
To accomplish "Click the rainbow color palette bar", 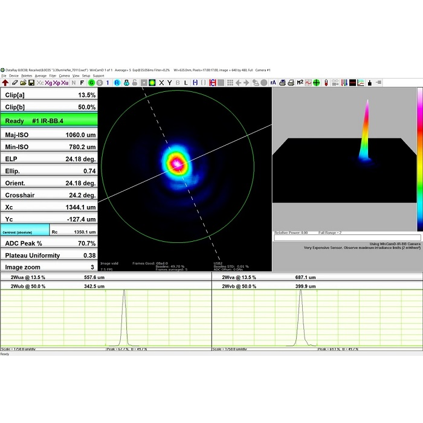I will pos(419,159).
